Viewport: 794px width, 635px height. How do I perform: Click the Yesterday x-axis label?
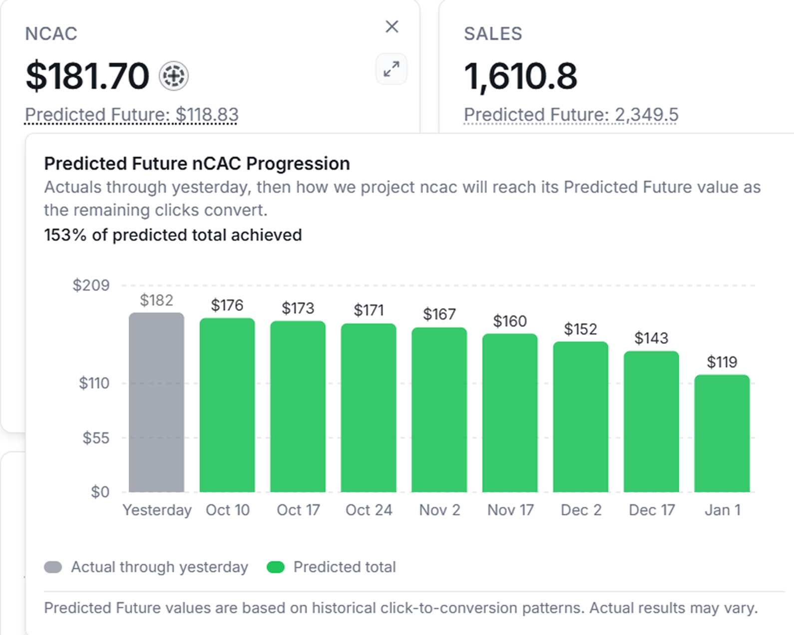point(157,510)
